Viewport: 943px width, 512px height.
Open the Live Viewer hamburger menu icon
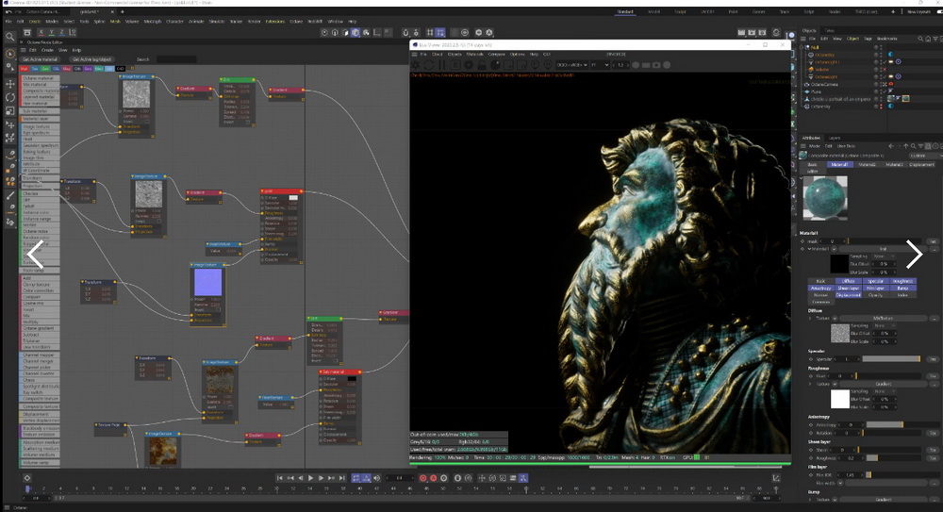click(x=414, y=54)
